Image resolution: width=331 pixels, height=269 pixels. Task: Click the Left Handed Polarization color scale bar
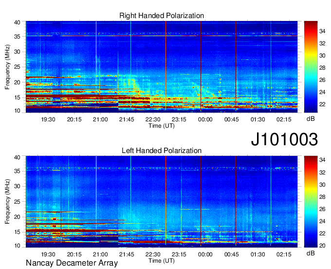pos(311,202)
